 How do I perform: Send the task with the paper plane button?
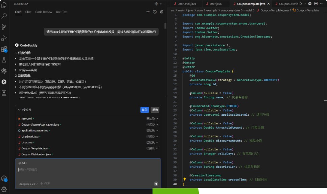point(156,184)
